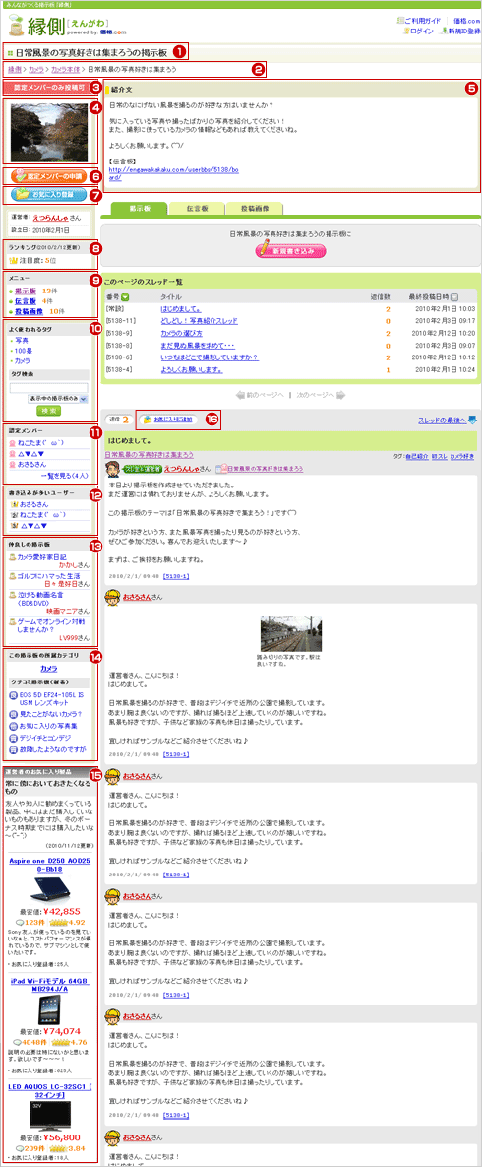482x1167 pixels.
Task: Go to the カメラ breadcrumb link
Action: point(35,69)
